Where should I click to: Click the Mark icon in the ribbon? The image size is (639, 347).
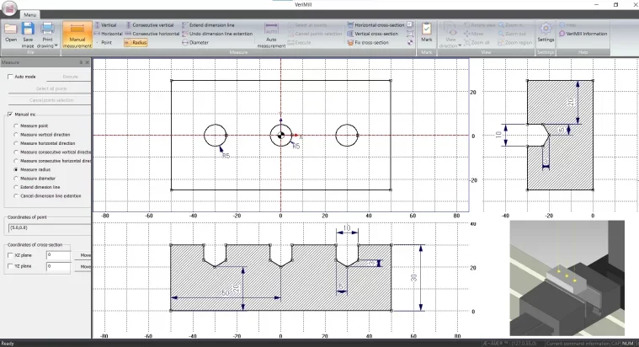coord(427,32)
